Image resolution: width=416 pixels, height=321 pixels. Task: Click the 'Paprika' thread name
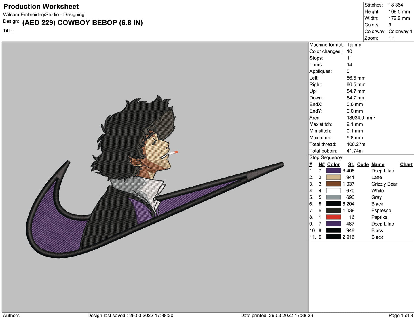tap(379, 217)
